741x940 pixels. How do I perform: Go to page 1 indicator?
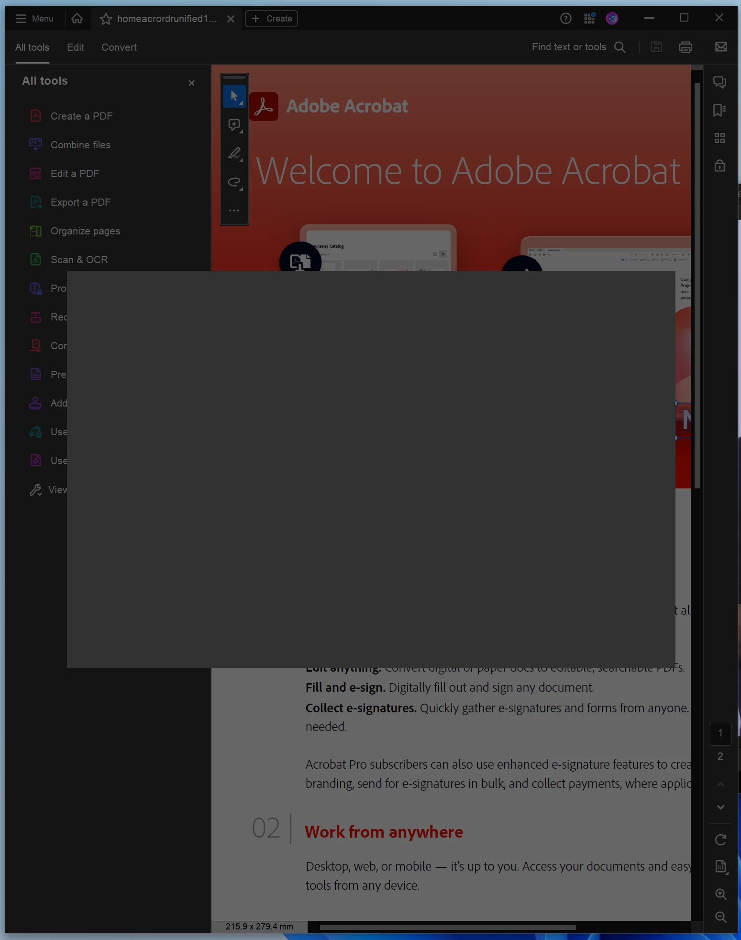[x=720, y=733]
